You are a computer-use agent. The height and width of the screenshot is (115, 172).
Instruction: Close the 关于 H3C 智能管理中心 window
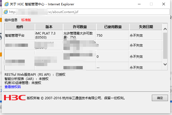[x=164, y=4]
